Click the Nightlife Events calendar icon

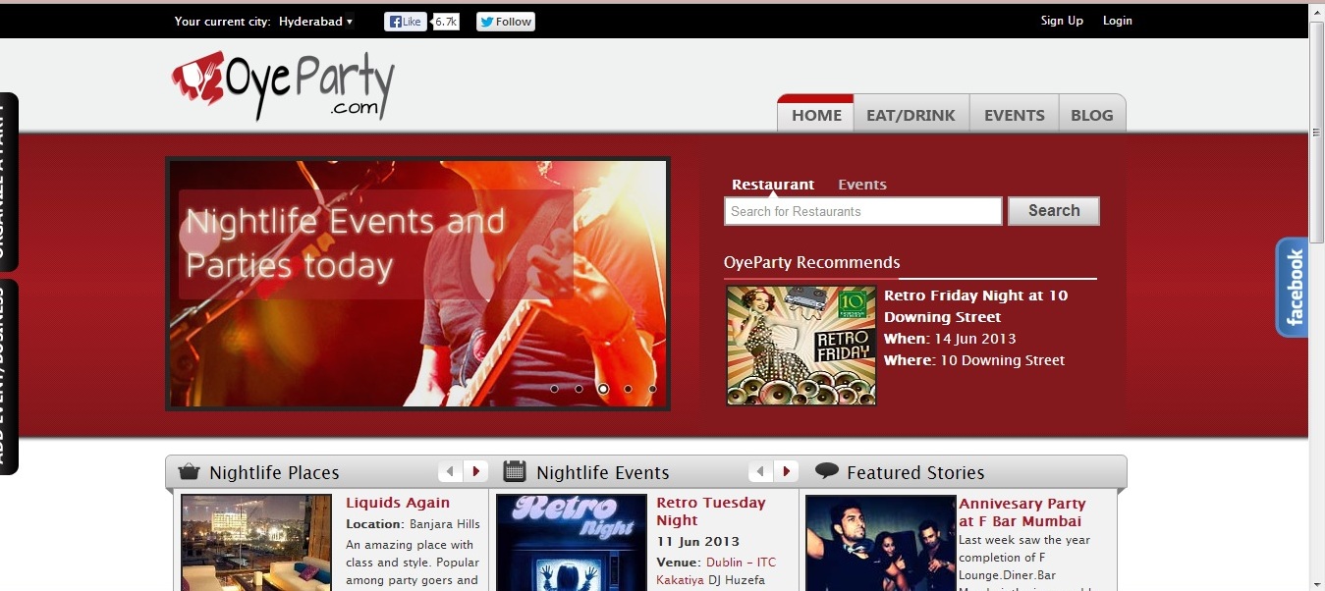point(515,471)
